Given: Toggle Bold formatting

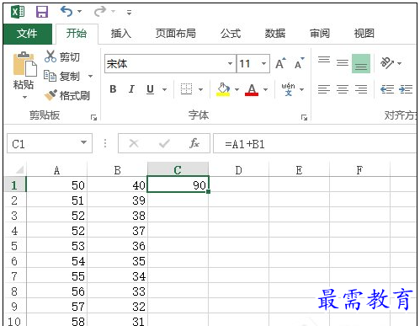Looking at the screenshot, I should click(x=113, y=89).
